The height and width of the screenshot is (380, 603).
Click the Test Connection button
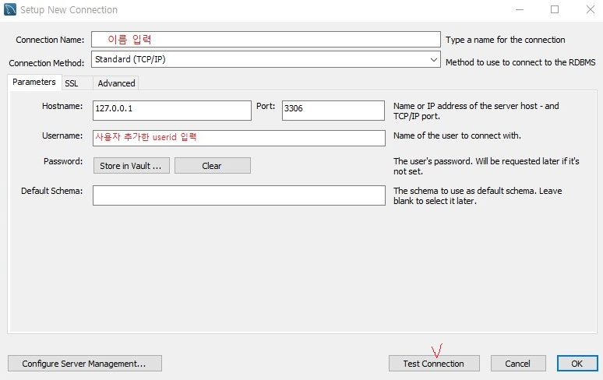click(x=434, y=364)
